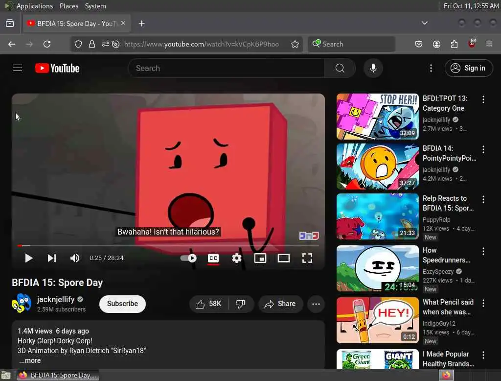Screen dimensions: 501x381
Task: Reload the current page
Action: [x=47, y=44]
